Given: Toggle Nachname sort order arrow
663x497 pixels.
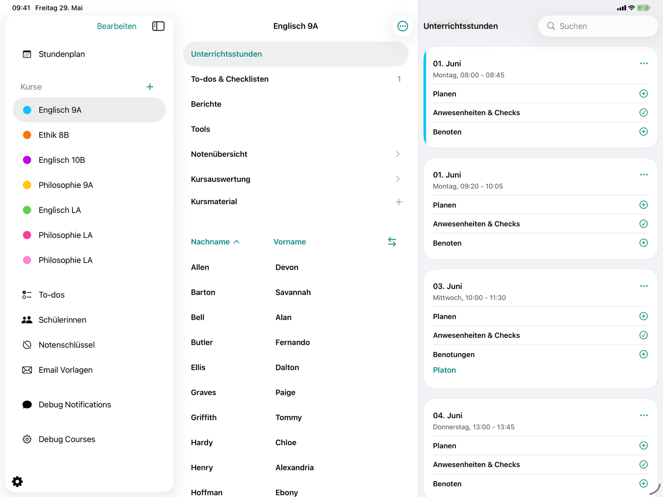Looking at the screenshot, I should 237,242.
